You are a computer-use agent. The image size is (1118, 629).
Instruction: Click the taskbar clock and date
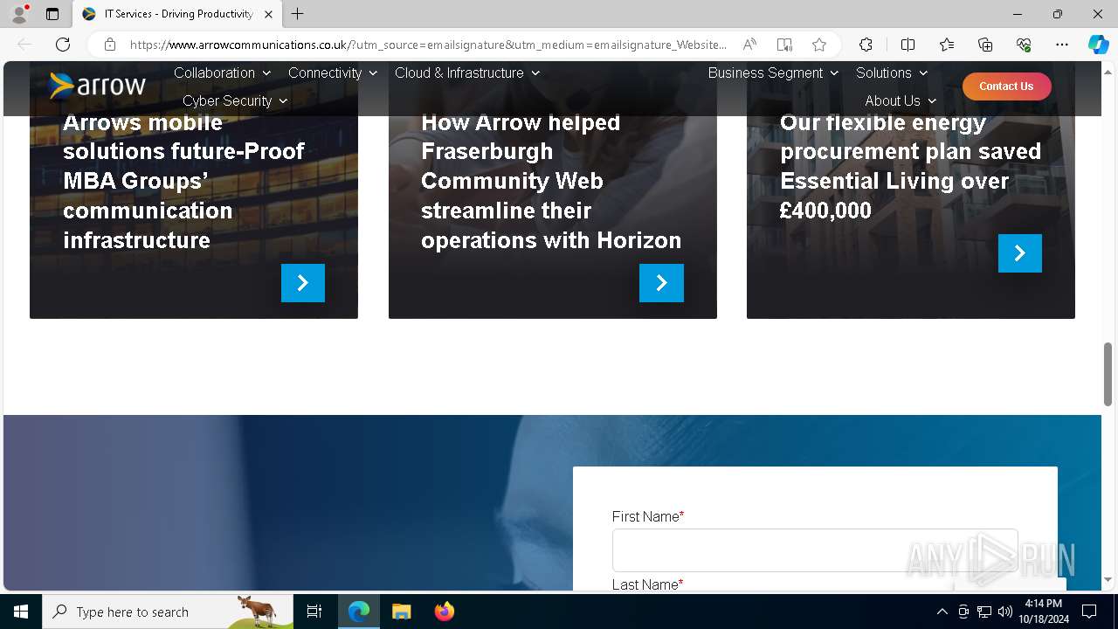[1043, 612]
